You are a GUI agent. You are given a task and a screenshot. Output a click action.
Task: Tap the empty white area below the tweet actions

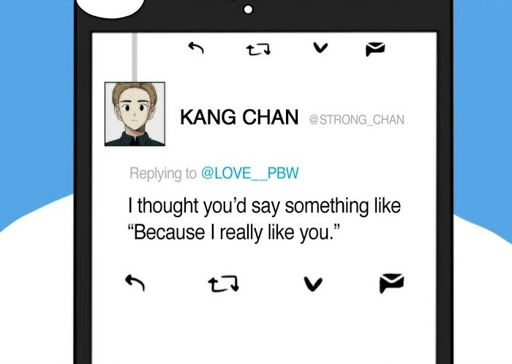(264, 330)
